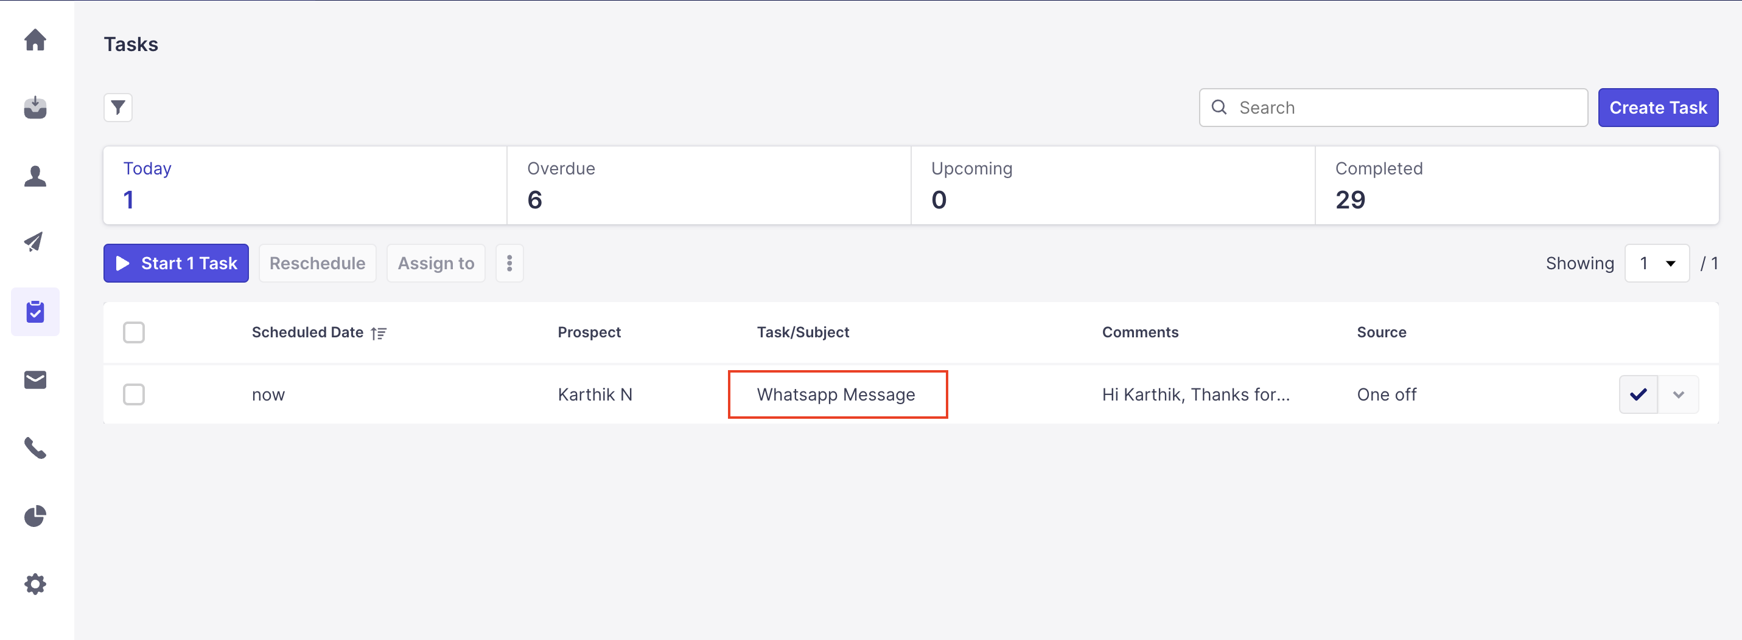Go to the Home sidebar icon
1742x640 pixels.
tap(35, 40)
